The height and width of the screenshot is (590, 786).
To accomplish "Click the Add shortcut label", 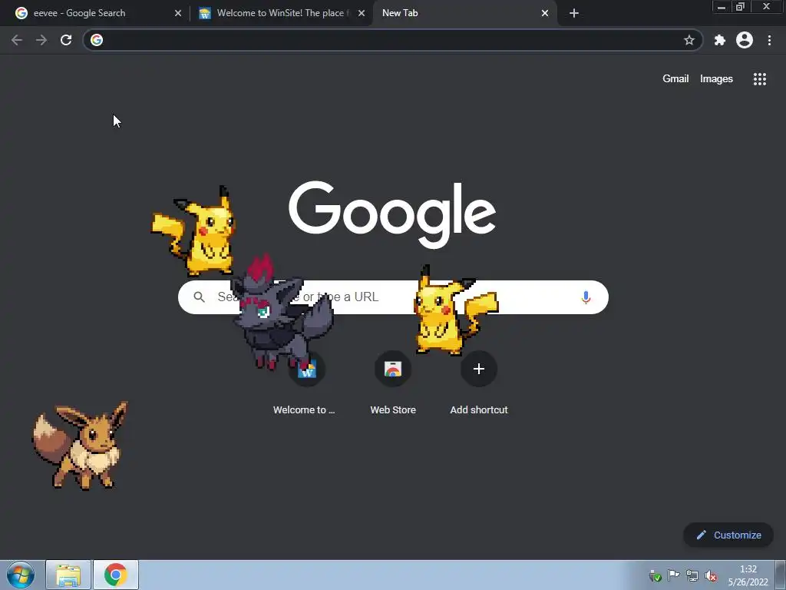I will 479,410.
